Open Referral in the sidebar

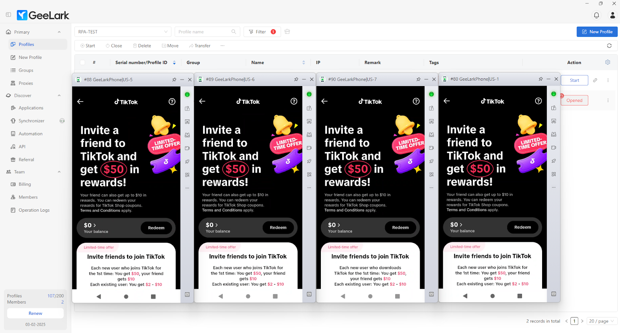[38, 160]
